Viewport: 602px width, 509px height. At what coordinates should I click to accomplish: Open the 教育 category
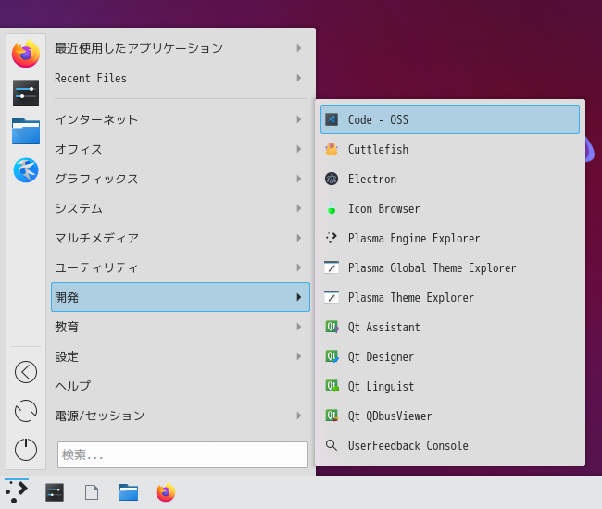pyautogui.click(x=181, y=327)
